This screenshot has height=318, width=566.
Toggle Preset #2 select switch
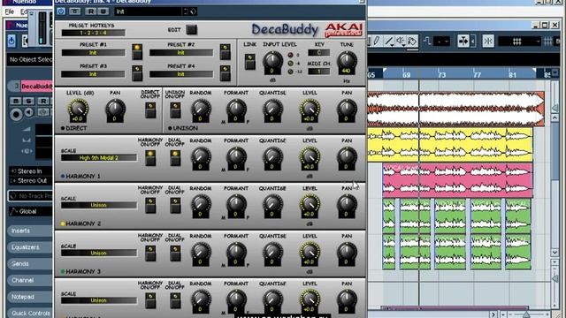tap(226, 52)
